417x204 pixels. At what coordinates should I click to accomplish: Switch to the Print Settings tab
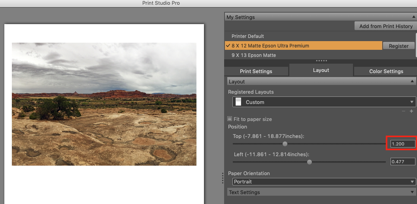(x=256, y=72)
